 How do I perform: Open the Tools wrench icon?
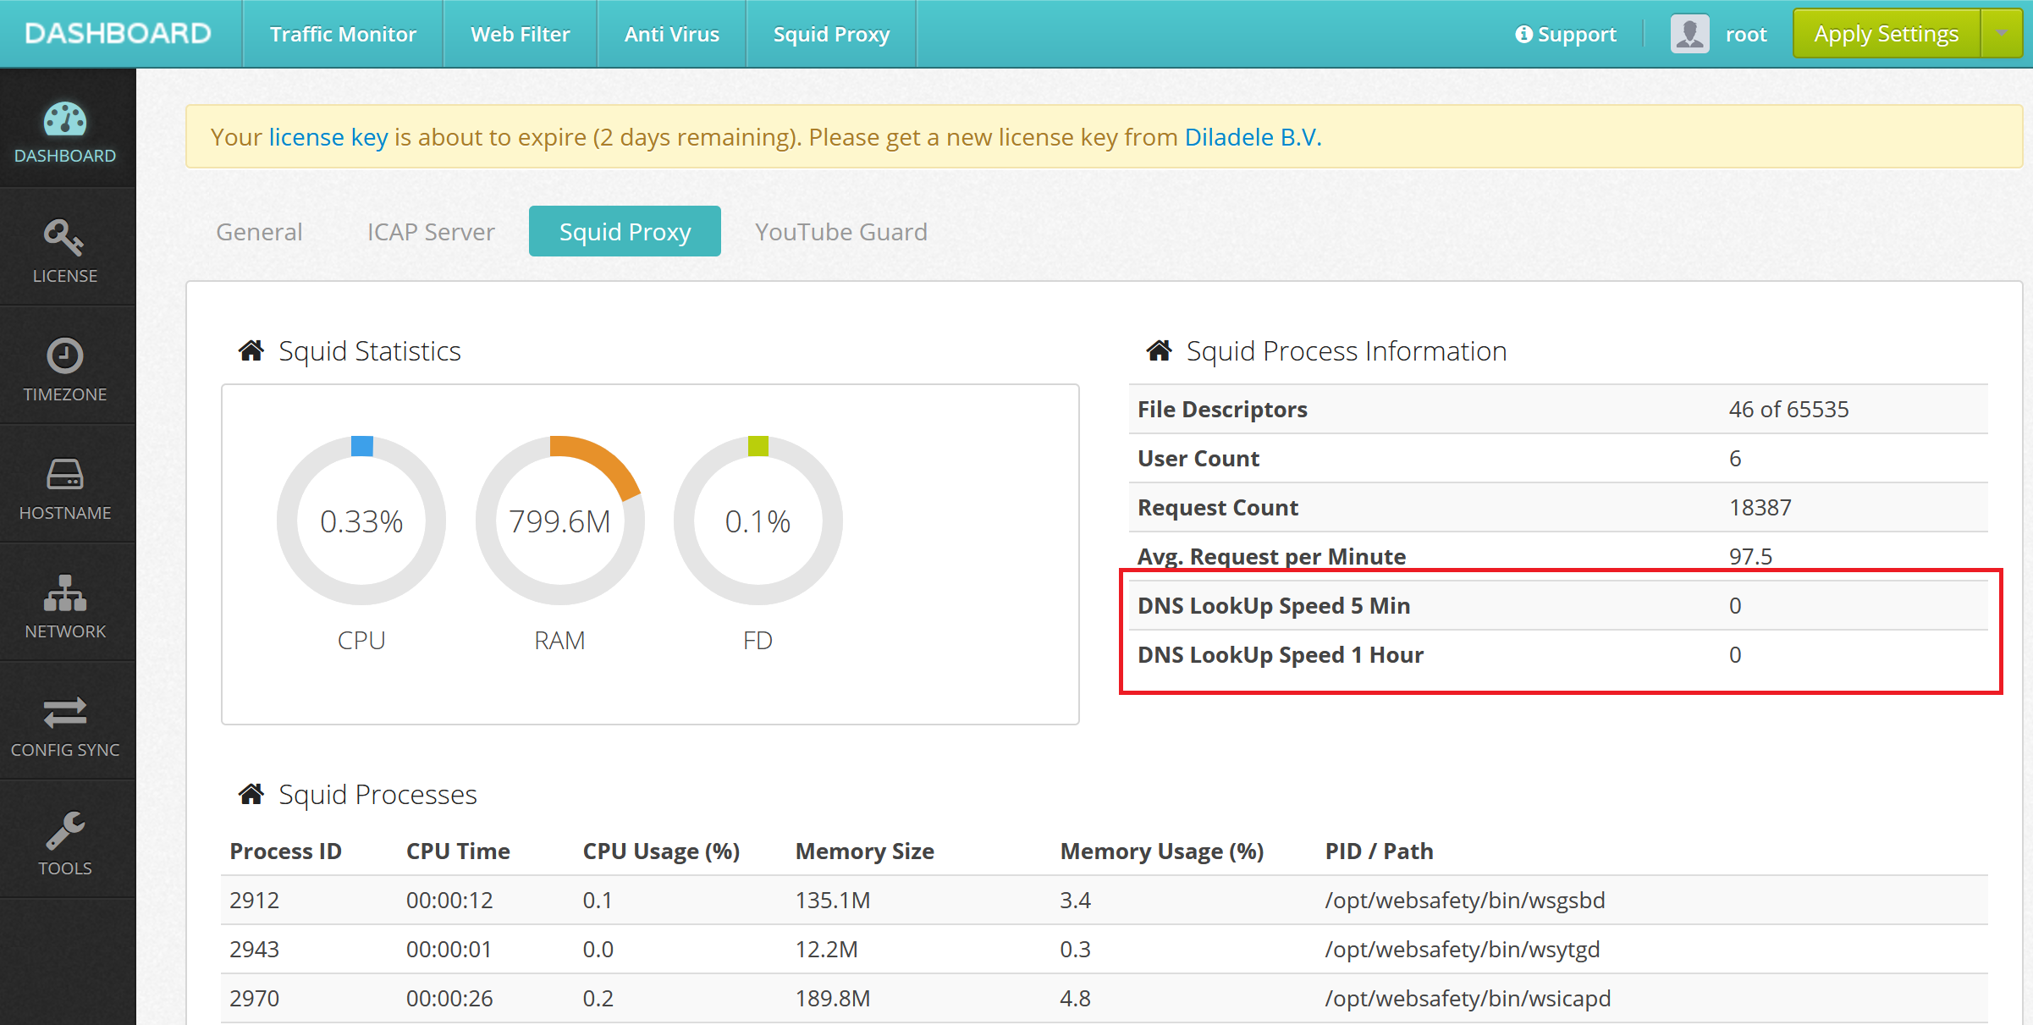coord(65,830)
